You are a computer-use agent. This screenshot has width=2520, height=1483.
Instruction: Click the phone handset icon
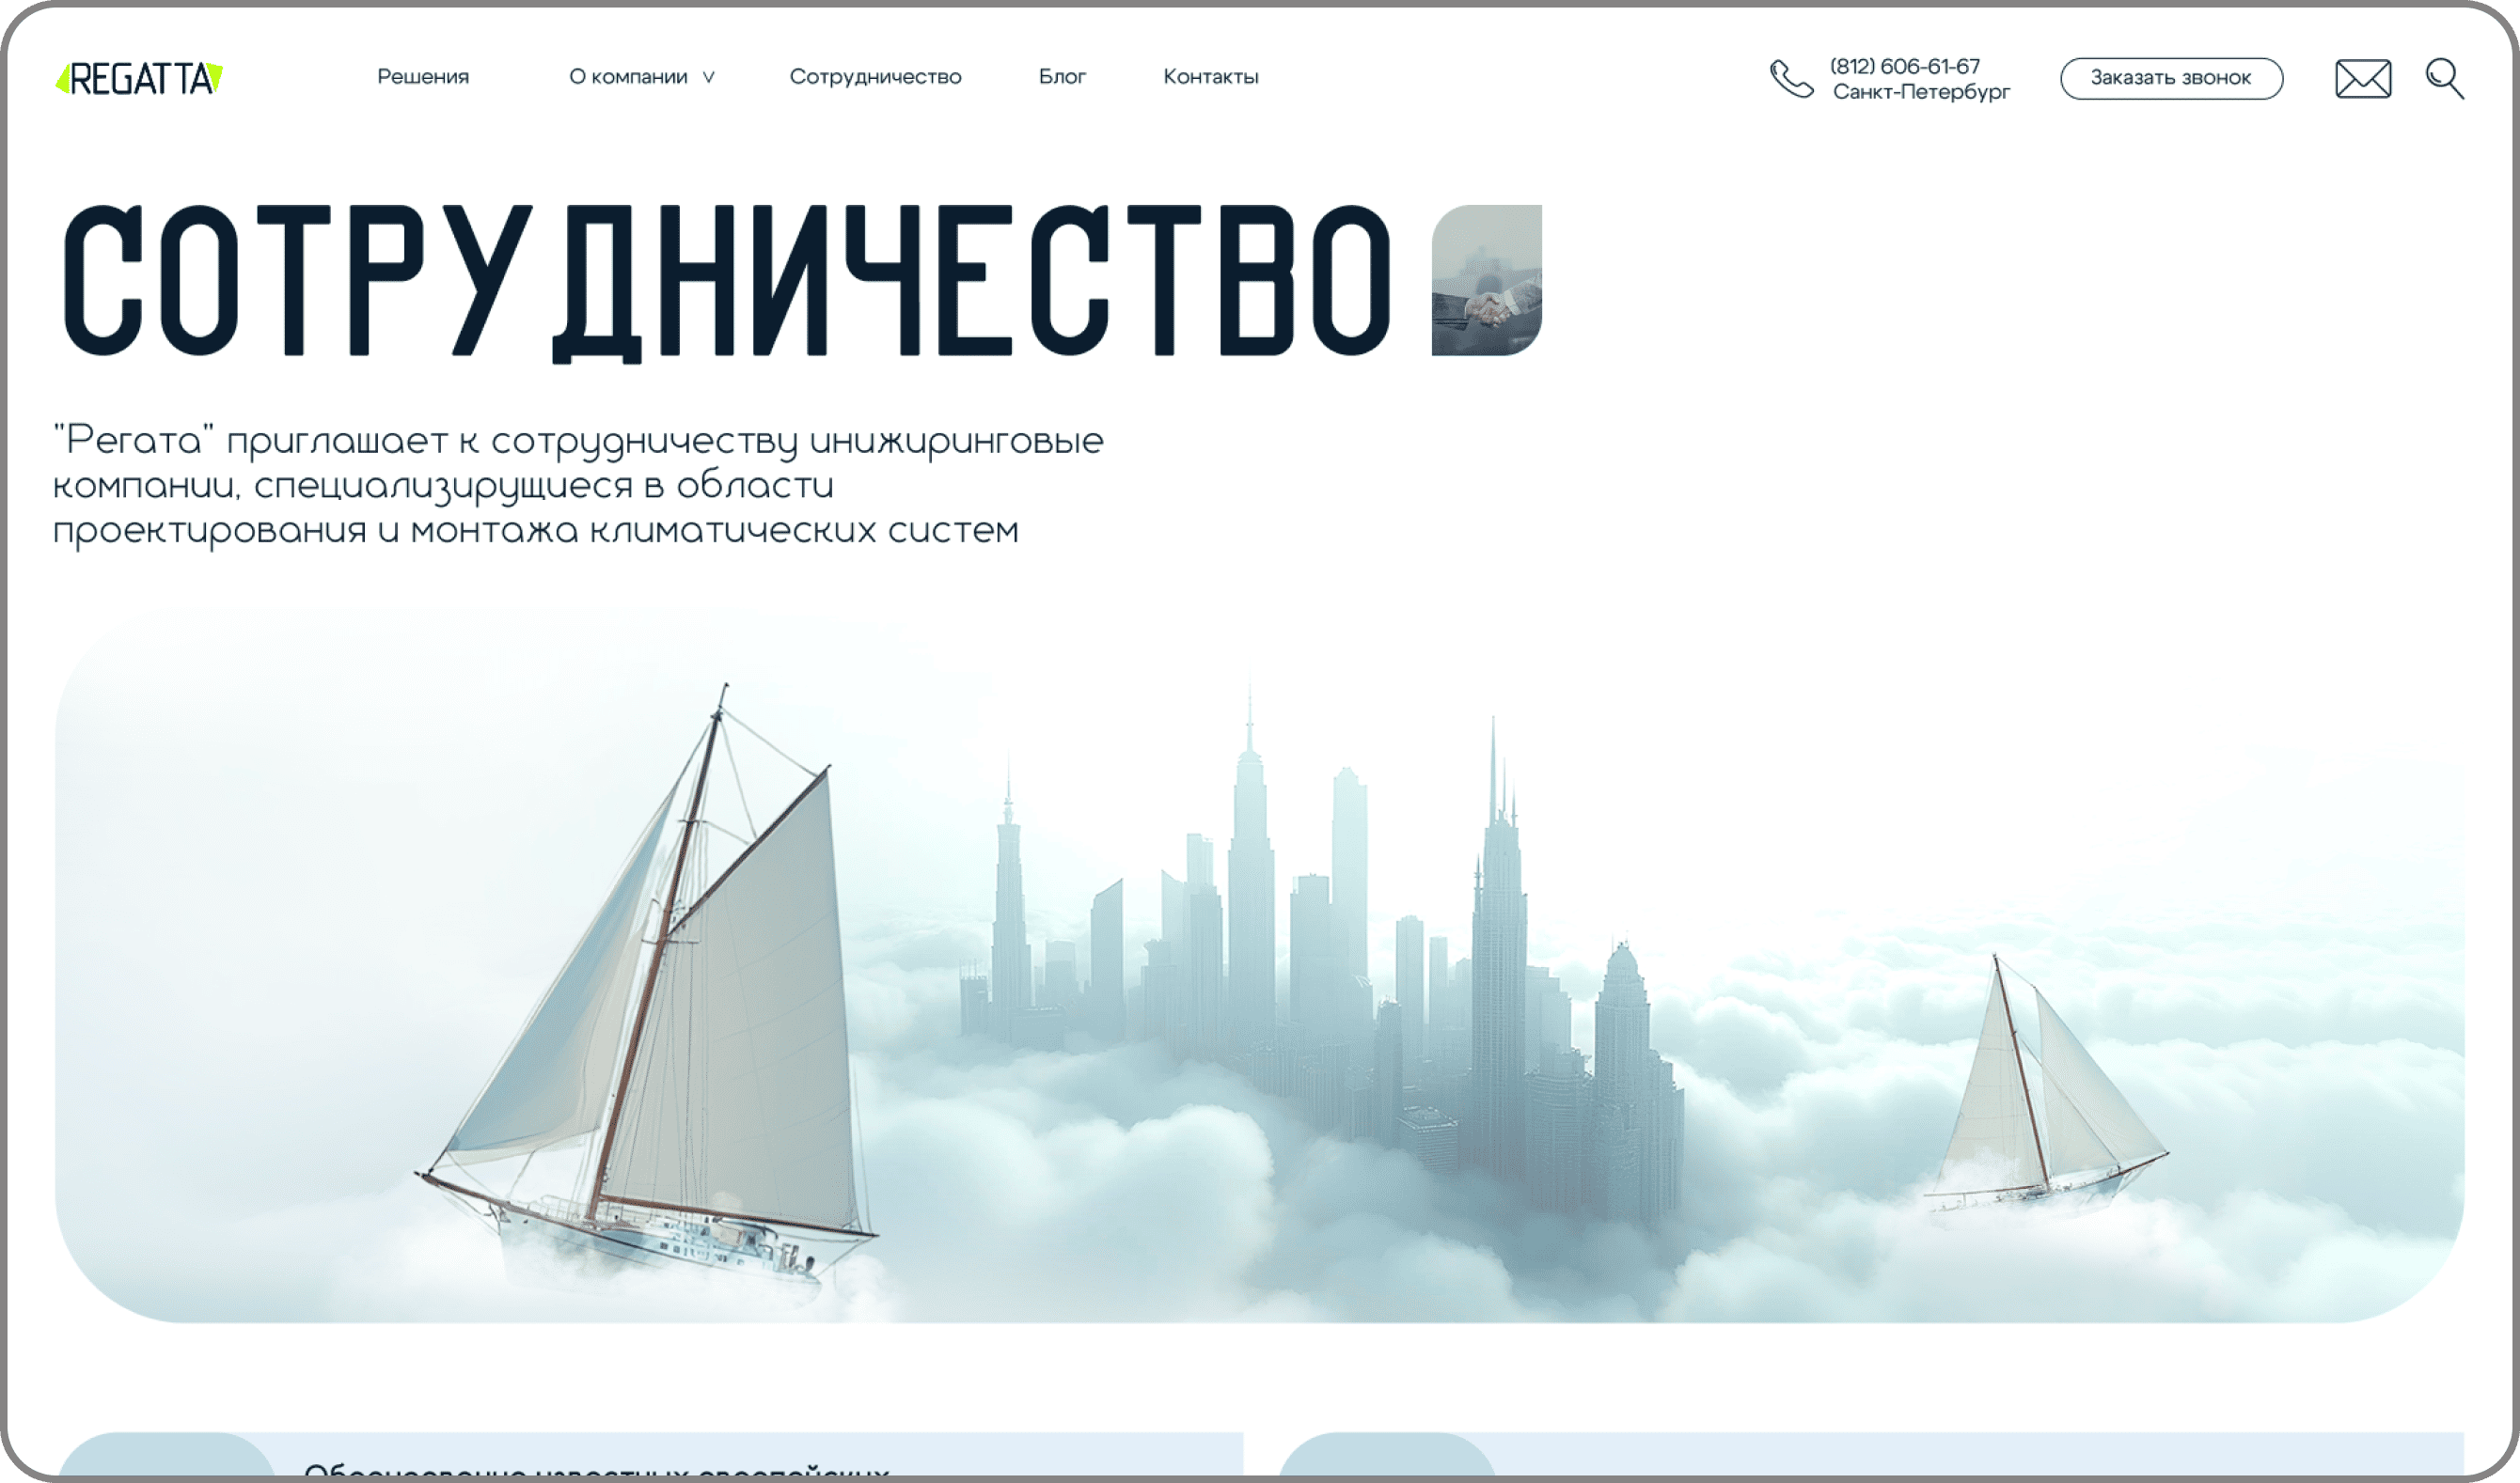click(1790, 79)
